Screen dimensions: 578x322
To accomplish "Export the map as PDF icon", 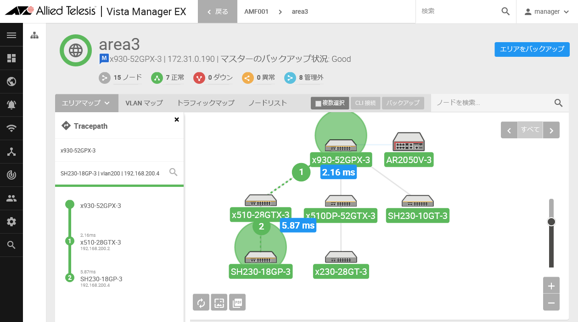I will click(x=237, y=302).
